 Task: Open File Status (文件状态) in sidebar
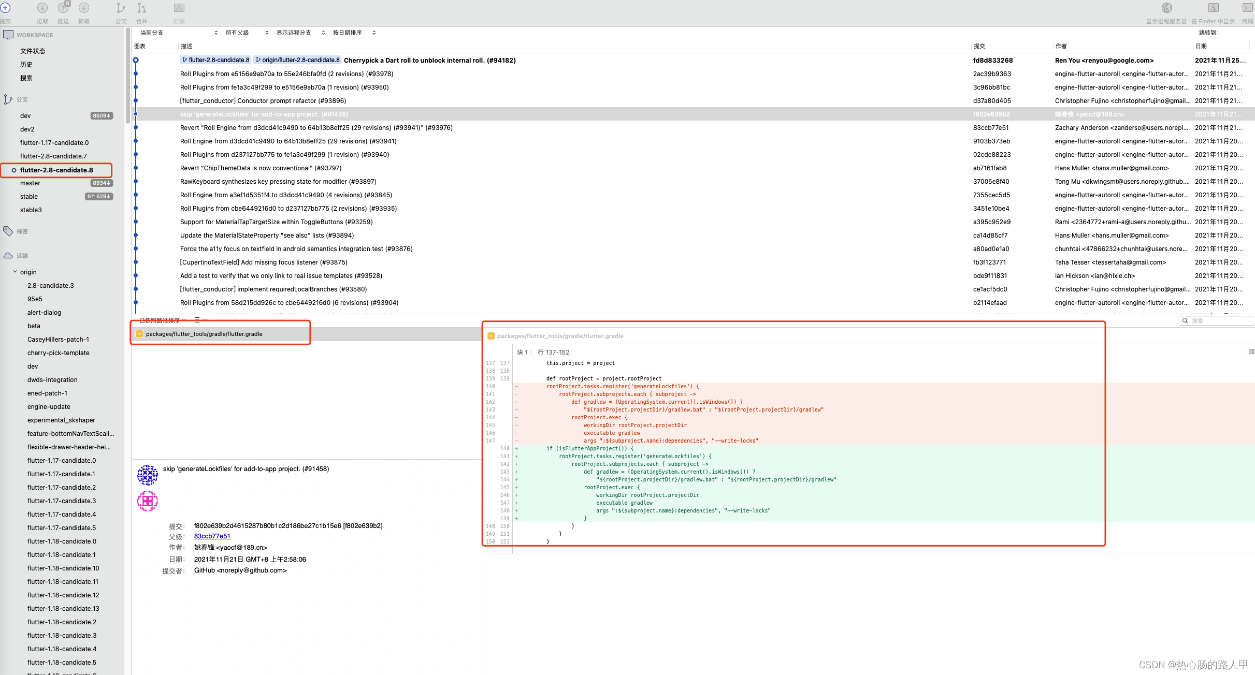tap(33, 51)
